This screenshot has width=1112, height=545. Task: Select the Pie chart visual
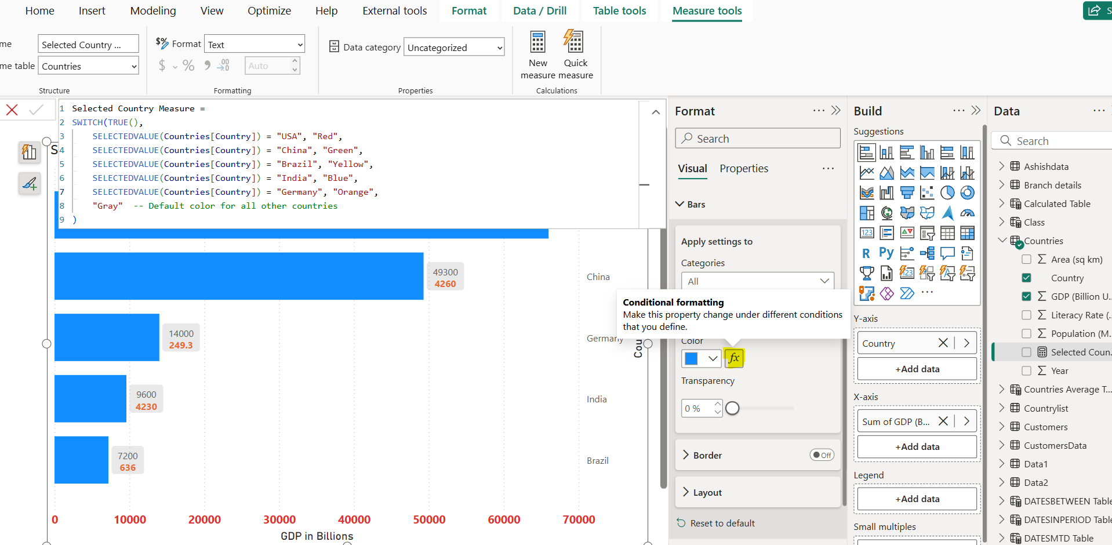pyautogui.click(x=947, y=192)
